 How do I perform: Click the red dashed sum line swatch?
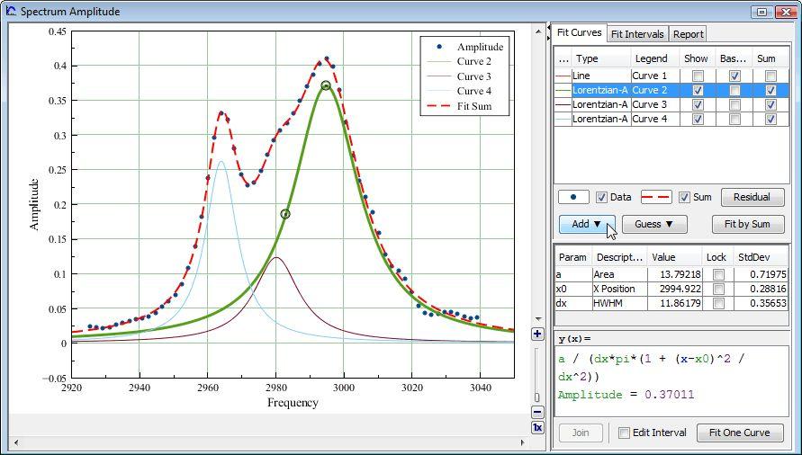pos(656,197)
